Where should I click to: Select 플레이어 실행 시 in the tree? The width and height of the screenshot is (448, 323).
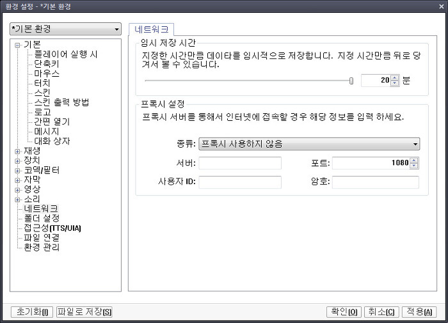pos(66,54)
